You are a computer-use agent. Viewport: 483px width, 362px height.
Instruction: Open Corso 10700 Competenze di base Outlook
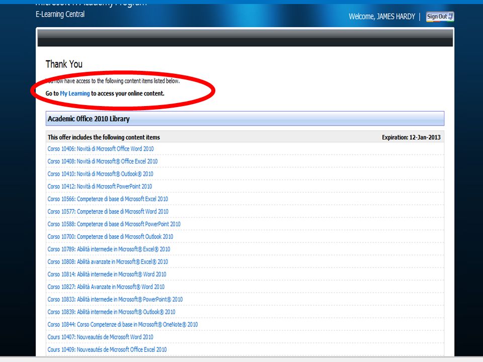click(x=110, y=237)
